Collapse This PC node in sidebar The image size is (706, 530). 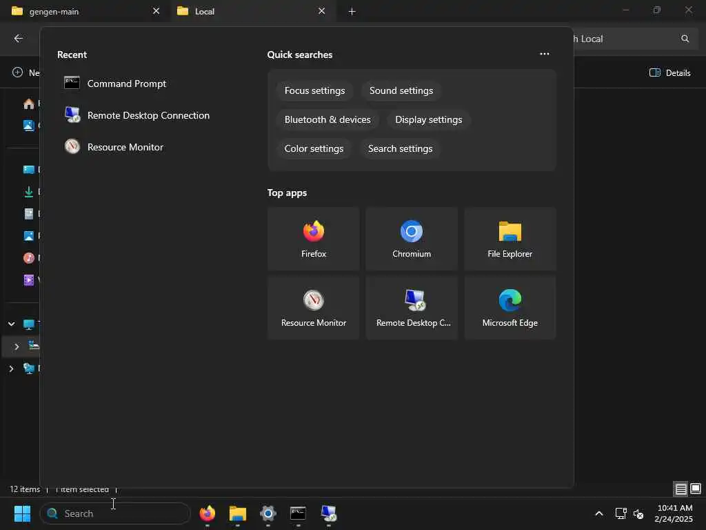pyautogui.click(x=11, y=324)
